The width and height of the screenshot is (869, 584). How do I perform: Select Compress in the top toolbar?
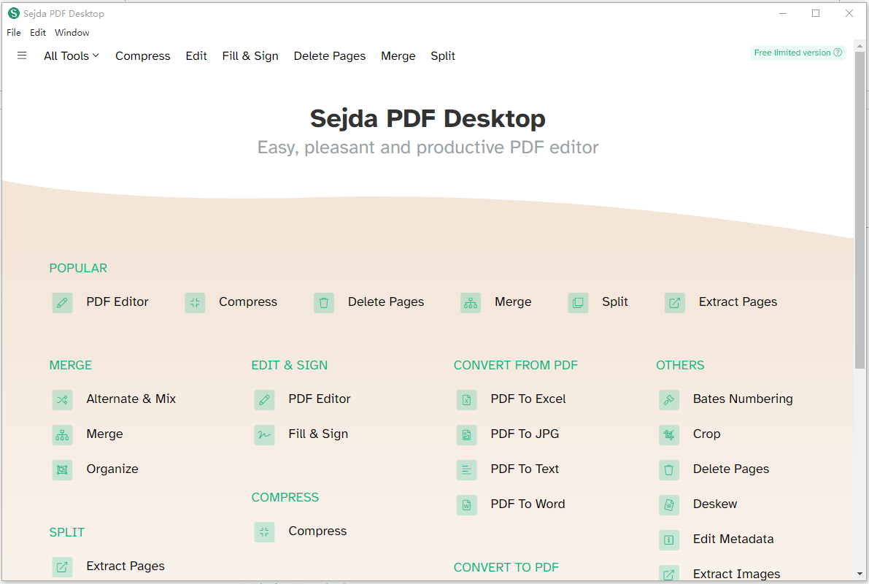tap(142, 56)
